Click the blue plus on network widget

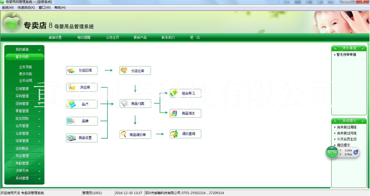click(x=356, y=152)
